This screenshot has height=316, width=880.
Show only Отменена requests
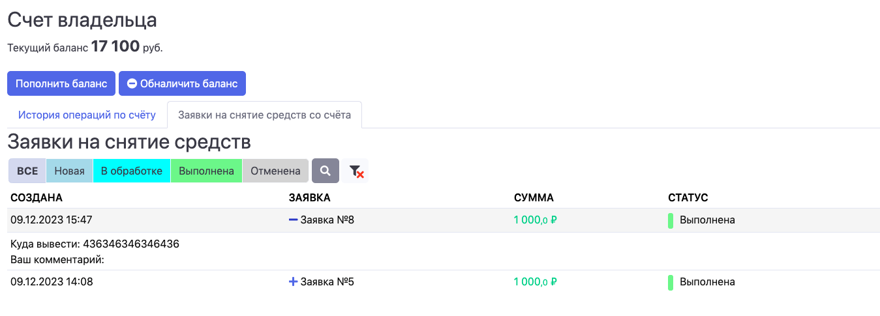(x=275, y=171)
